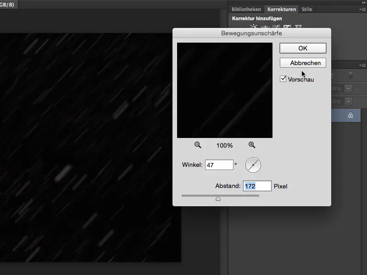The height and width of the screenshot is (275, 367).
Task: Click the 100% zoom level text
Action: point(224,145)
